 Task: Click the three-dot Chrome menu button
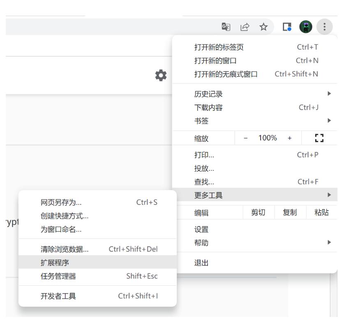(325, 27)
